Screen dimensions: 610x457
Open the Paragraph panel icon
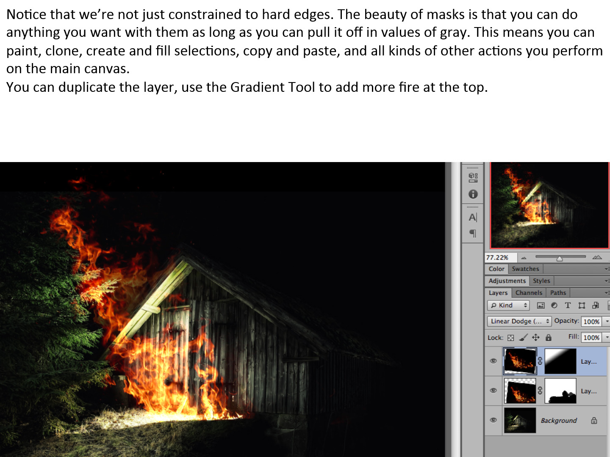click(x=473, y=233)
